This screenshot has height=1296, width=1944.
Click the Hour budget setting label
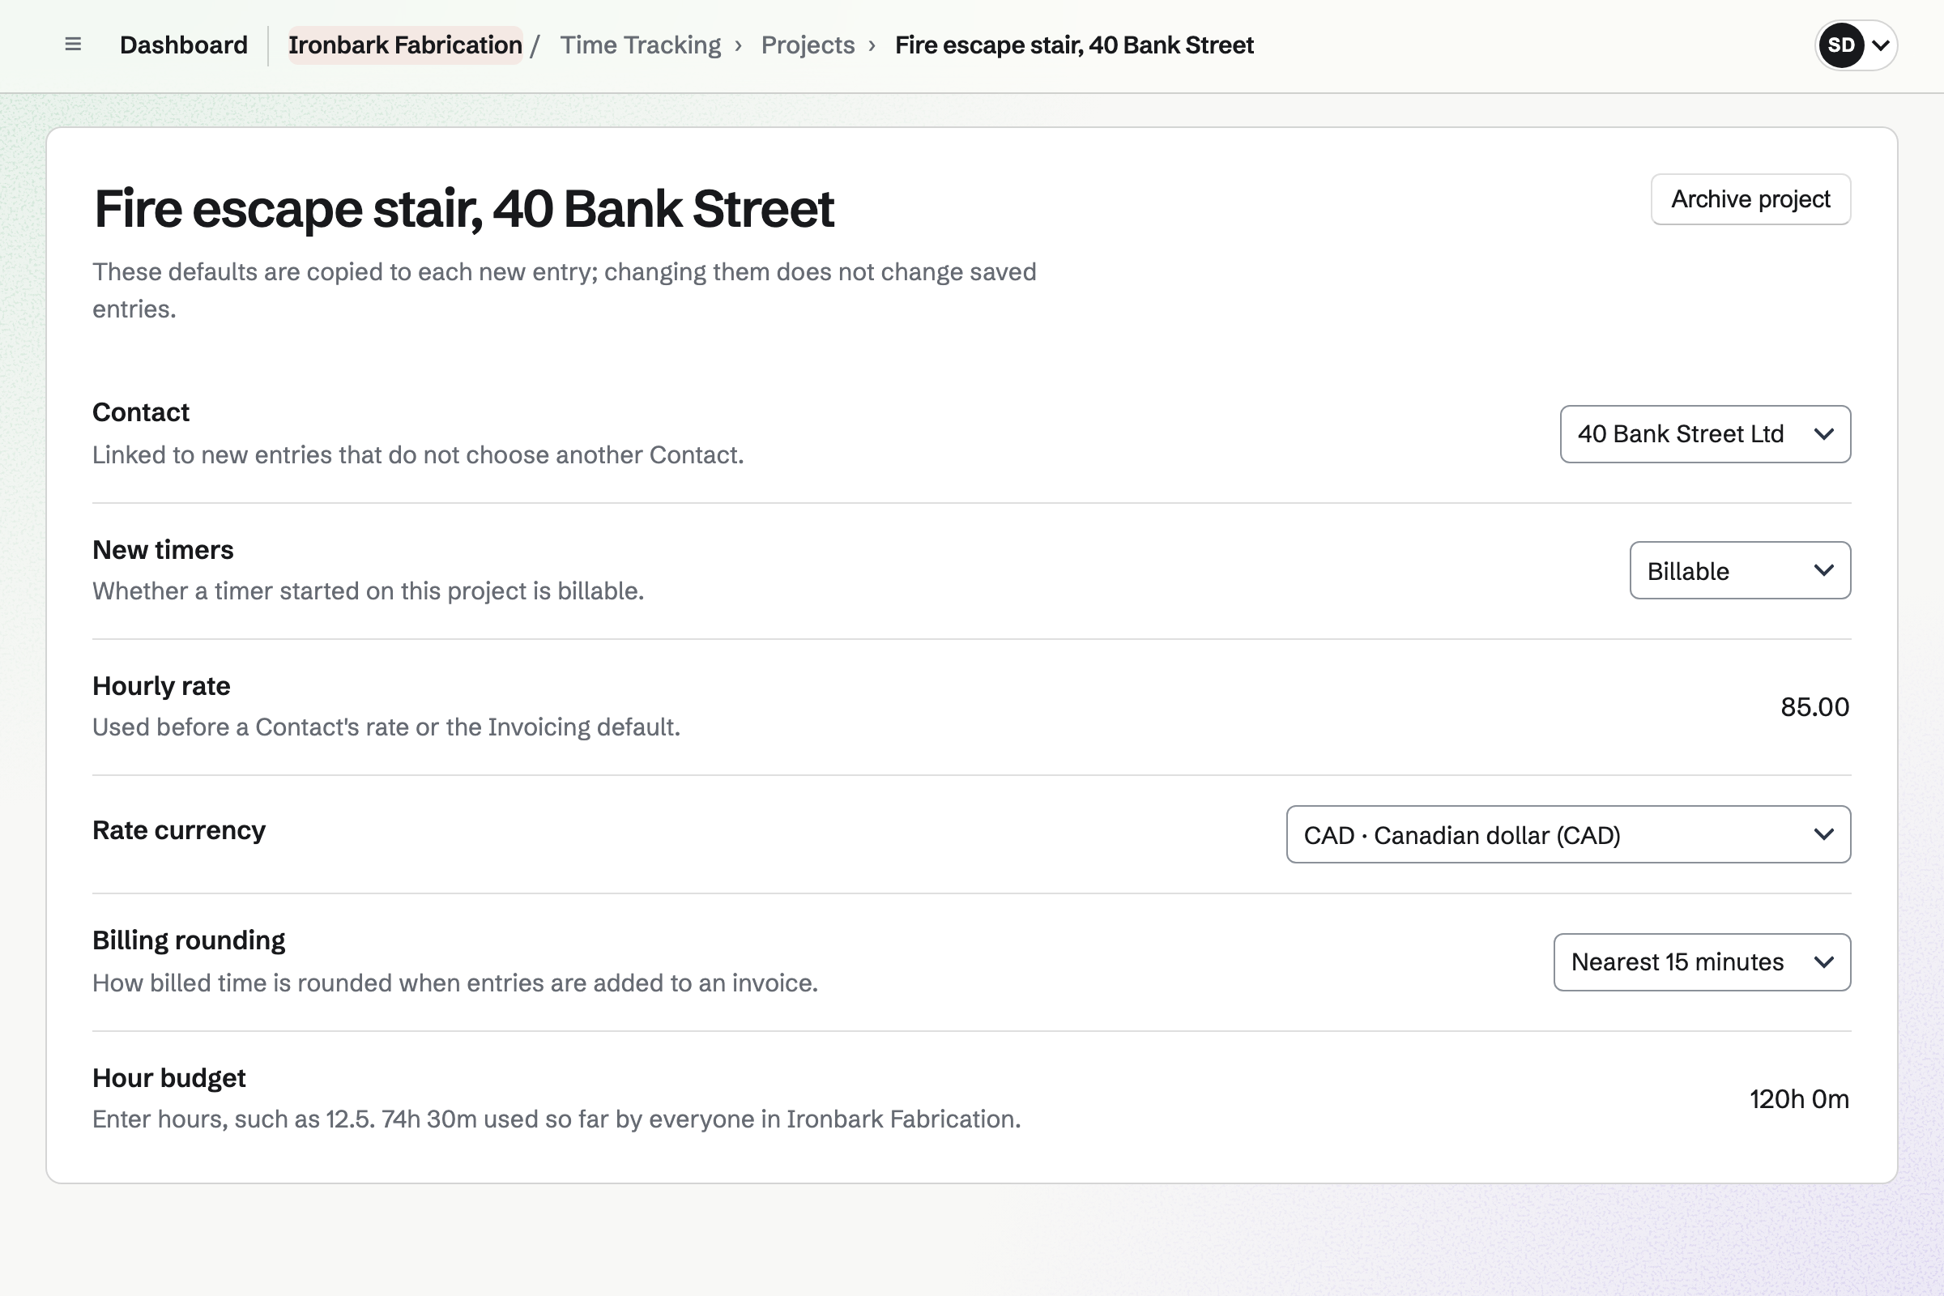click(168, 1078)
